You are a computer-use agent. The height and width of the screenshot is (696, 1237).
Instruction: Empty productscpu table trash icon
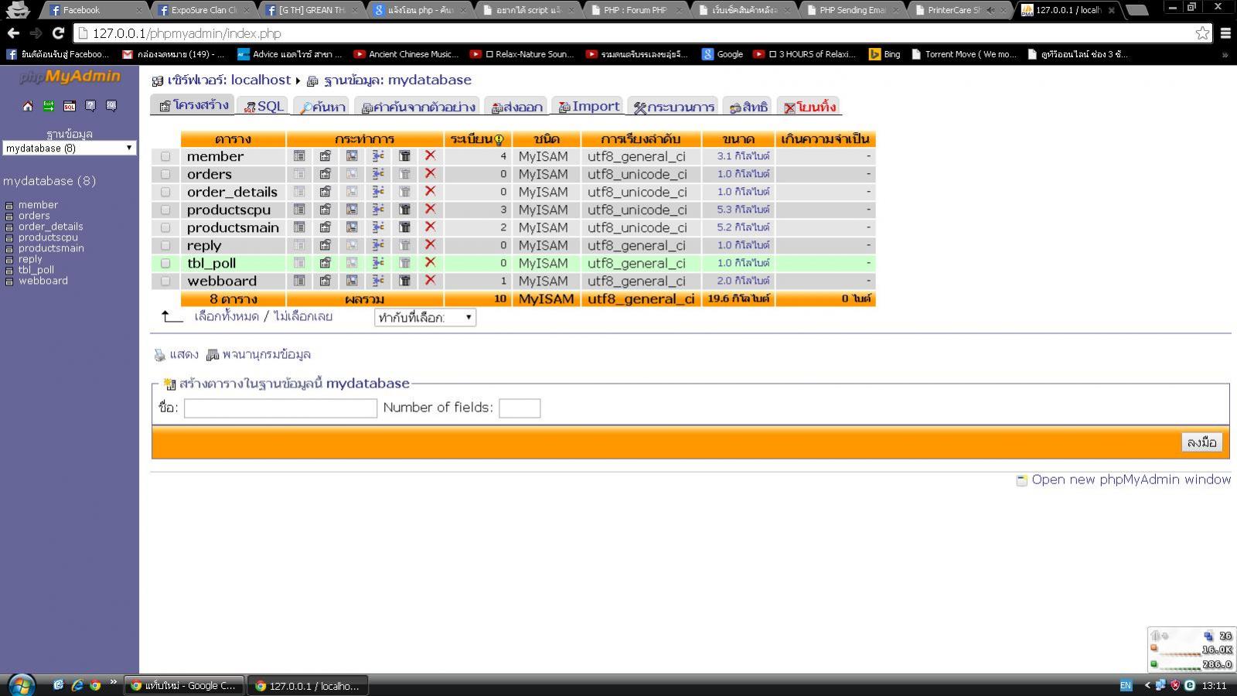pyautogui.click(x=404, y=210)
